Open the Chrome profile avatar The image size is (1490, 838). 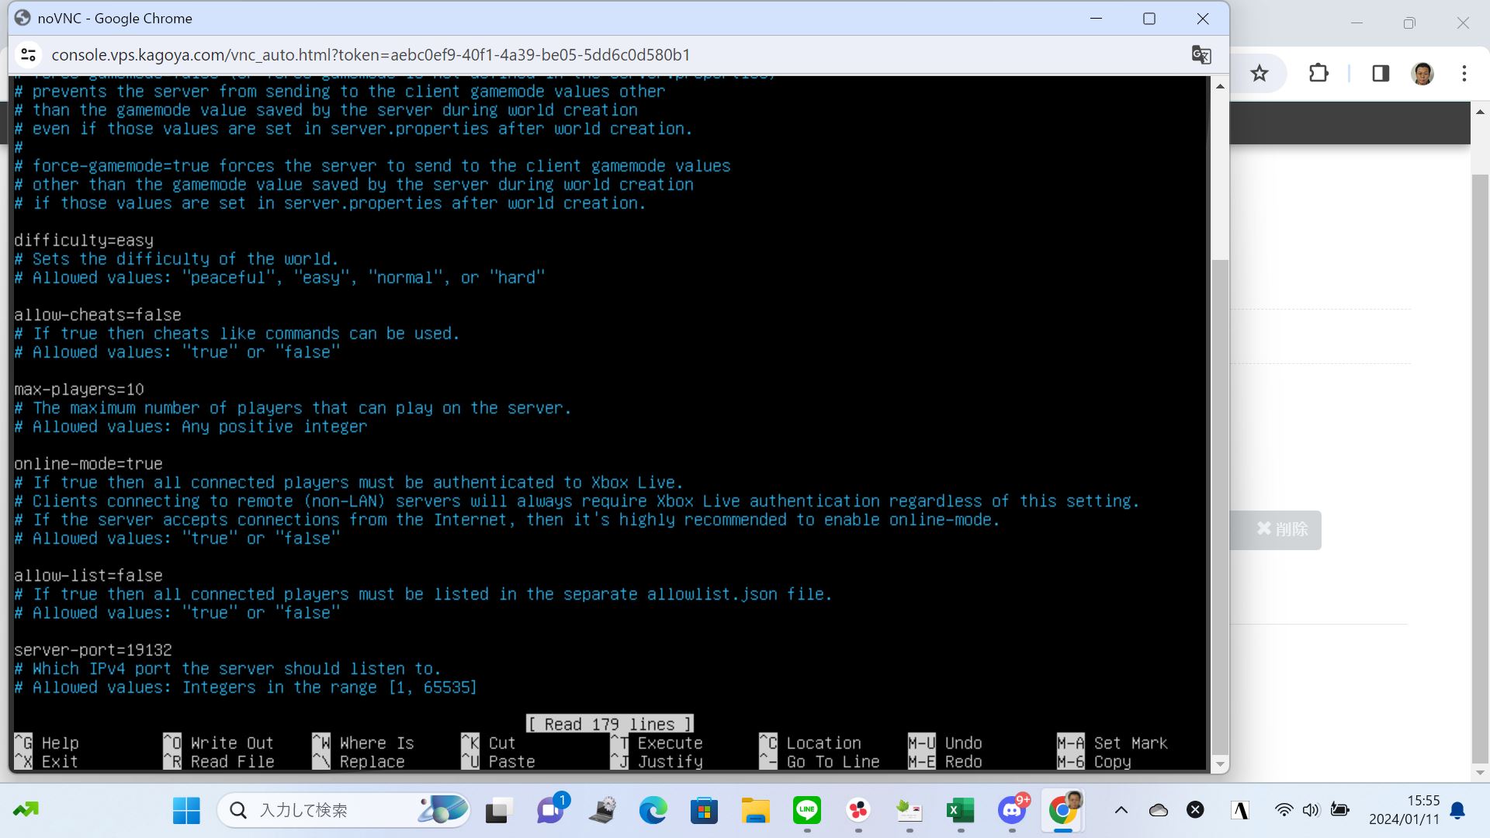click(x=1422, y=74)
